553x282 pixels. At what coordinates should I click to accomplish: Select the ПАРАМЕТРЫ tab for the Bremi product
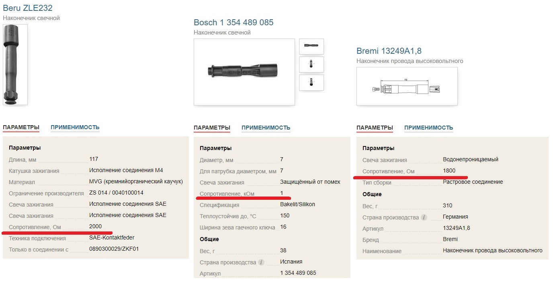[x=375, y=128]
